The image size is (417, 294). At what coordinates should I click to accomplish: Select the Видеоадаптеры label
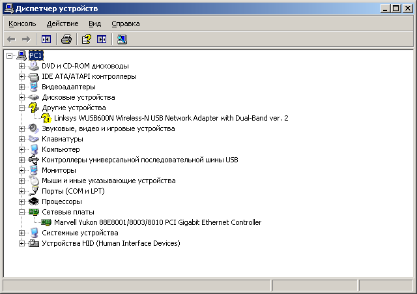click(68, 87)
